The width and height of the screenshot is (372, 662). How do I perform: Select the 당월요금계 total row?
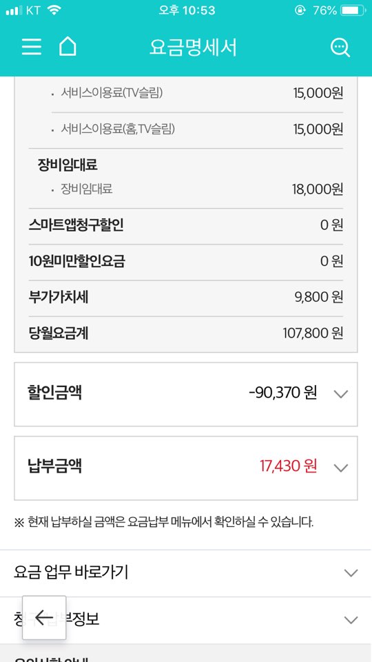coord(186,333)
